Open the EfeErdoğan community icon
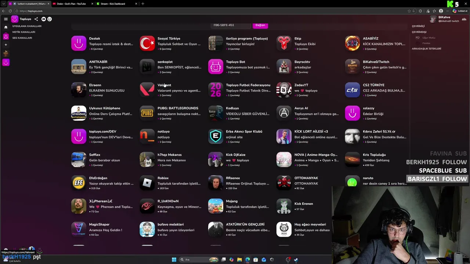Viewport: 470px width, 264px height. 79,183
